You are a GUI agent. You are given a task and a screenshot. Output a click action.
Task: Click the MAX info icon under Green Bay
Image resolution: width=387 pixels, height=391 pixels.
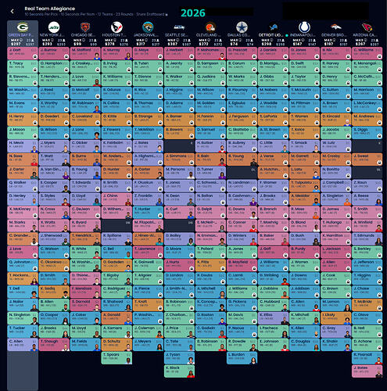21,40
